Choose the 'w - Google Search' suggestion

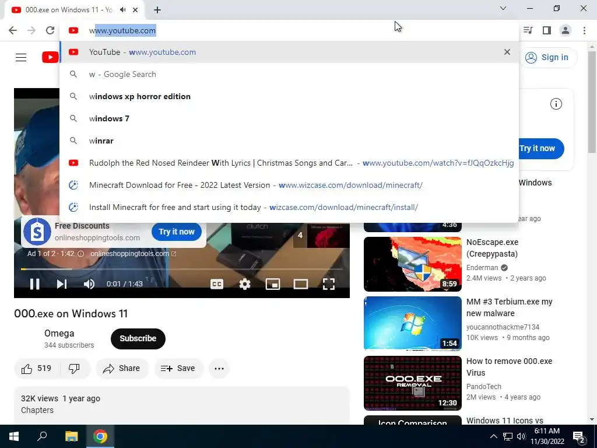[x=289, y=74]
